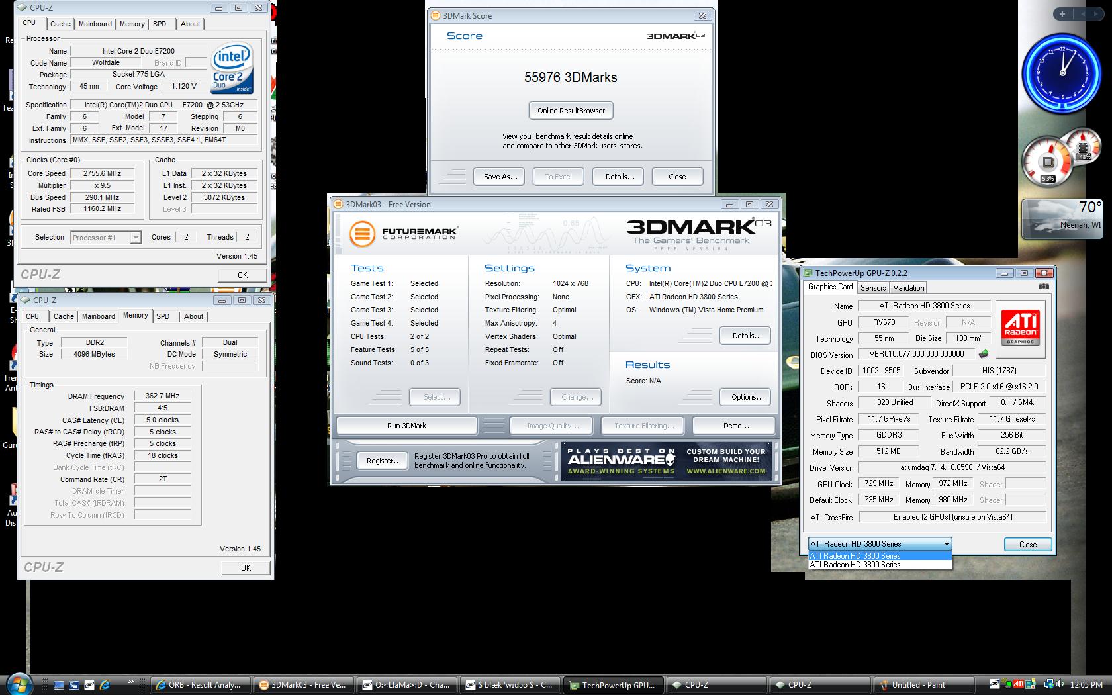This screenshot has width=1112, height=695.
Task: Click Run 3DMark button
Action: [406, 426]
